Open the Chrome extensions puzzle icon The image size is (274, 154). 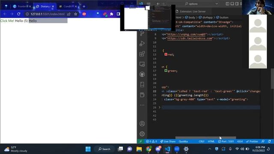pos(111,14)
